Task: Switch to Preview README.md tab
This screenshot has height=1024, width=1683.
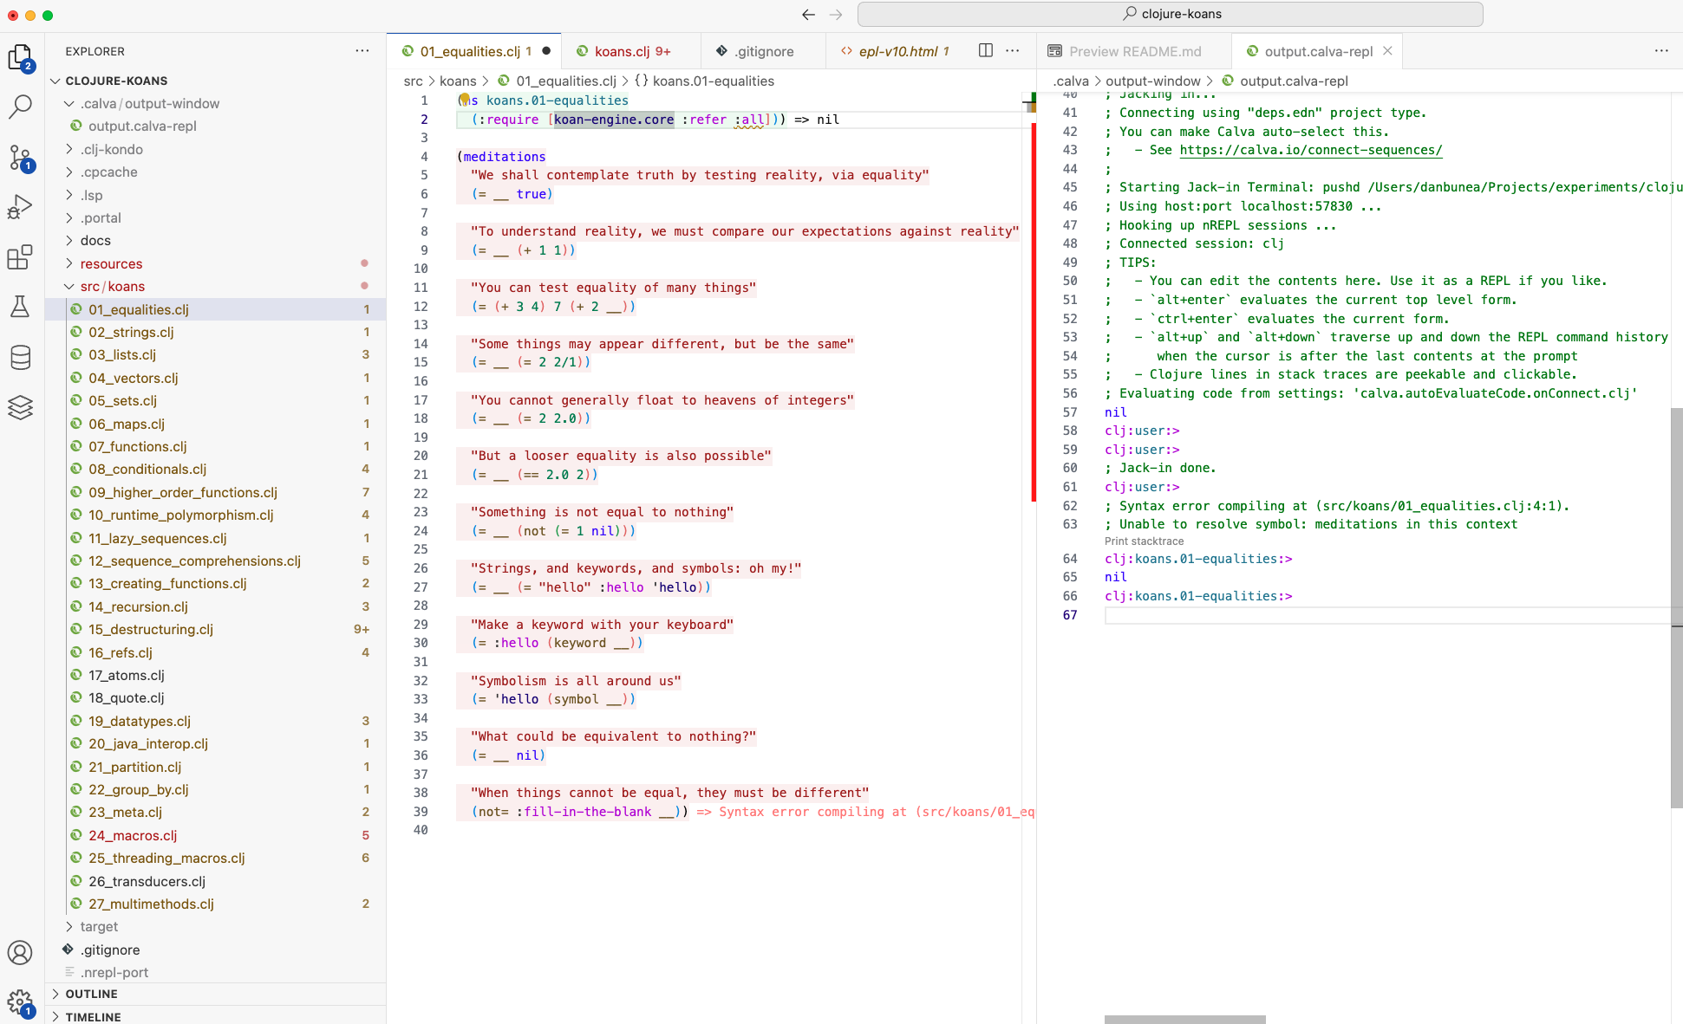Action: click(x=1134, y=51)
